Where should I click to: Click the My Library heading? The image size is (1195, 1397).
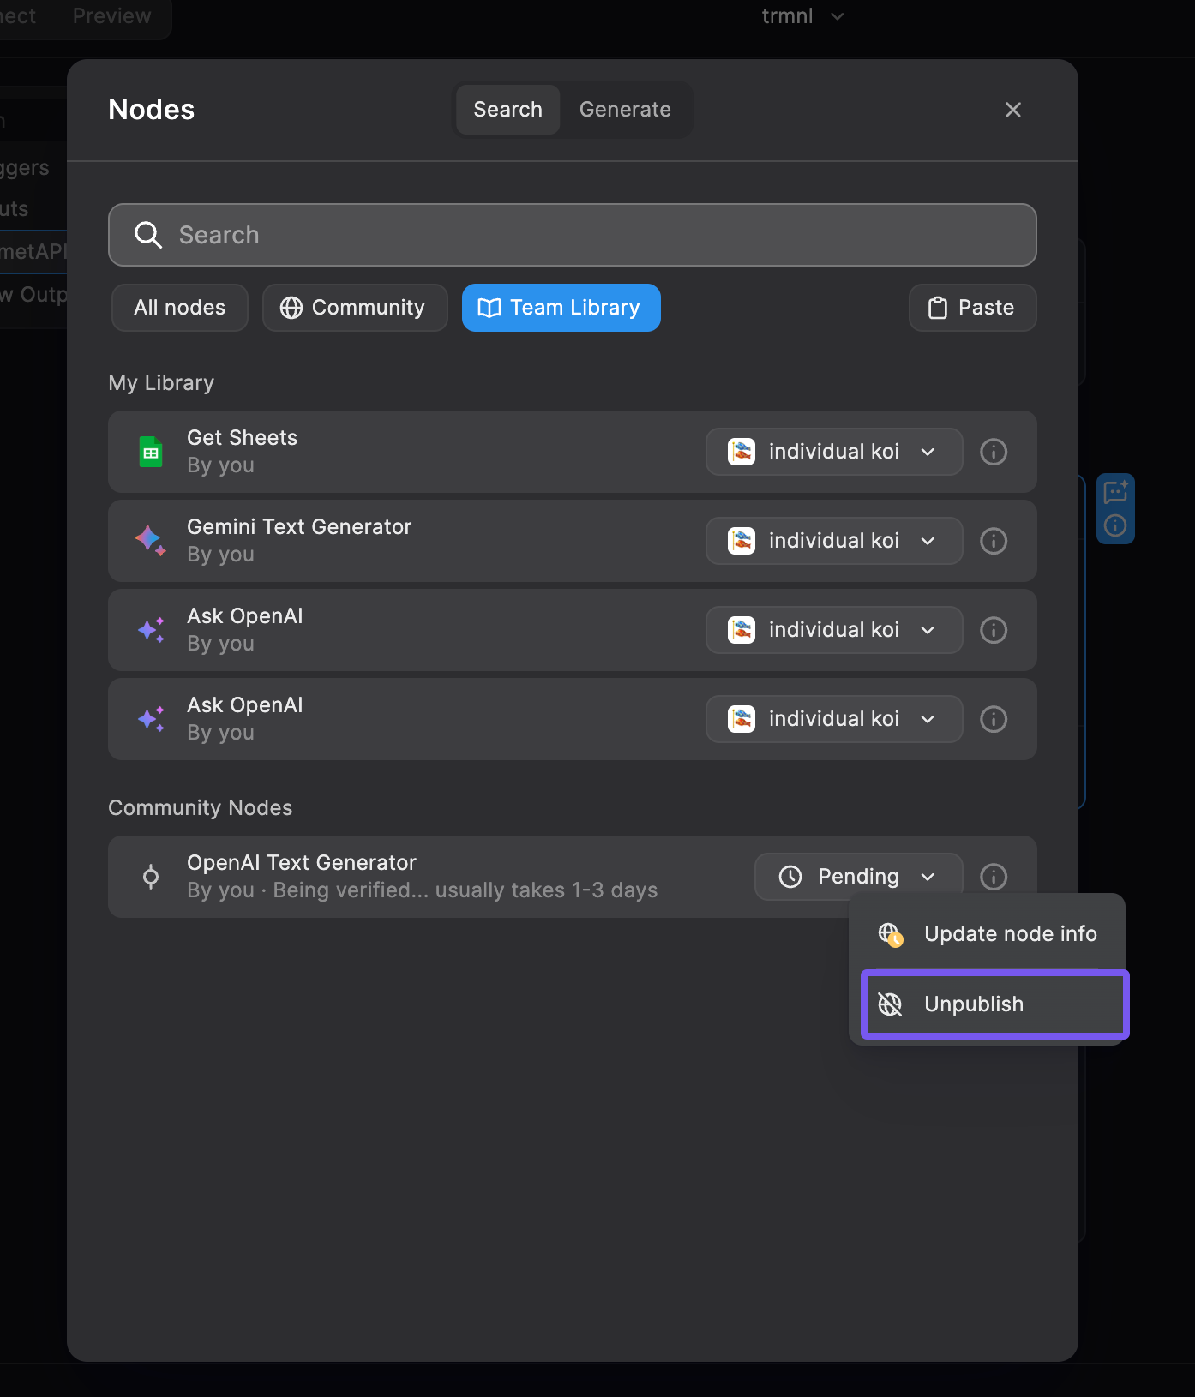coord(161,383)
